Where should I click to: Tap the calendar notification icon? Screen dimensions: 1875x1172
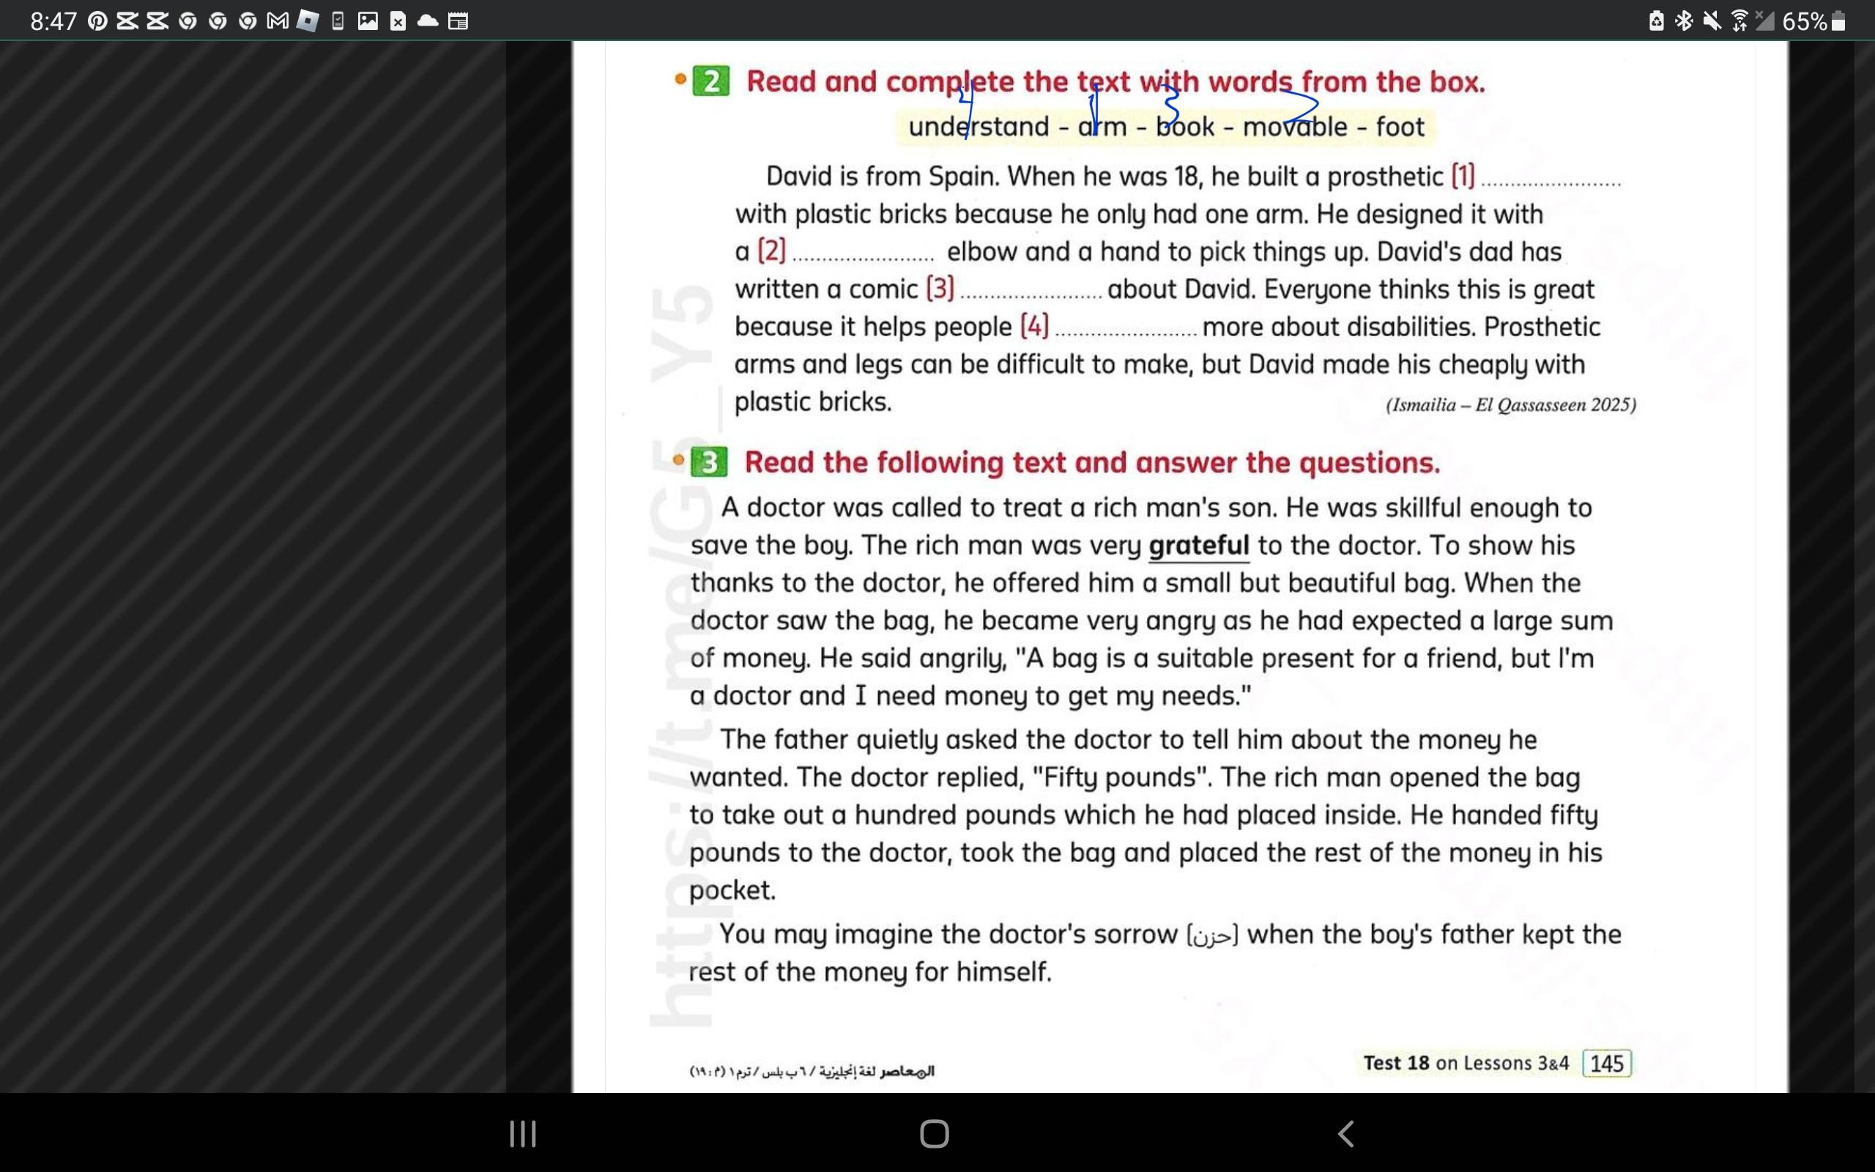pyautogui.click(x=458, y=21)
